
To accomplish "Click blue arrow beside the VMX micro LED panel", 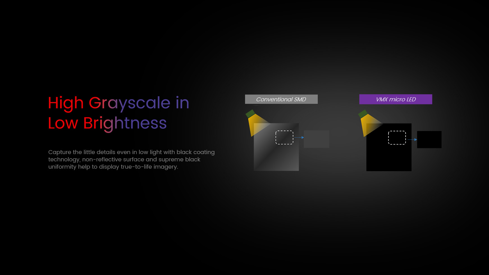I will [x=412, y=139].
